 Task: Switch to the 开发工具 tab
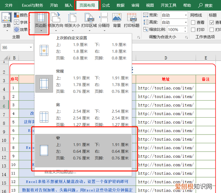click(169, 6)
